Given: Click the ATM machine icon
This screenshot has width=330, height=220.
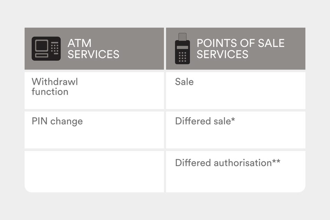Looking at the screenshot, I should (46, 49).
